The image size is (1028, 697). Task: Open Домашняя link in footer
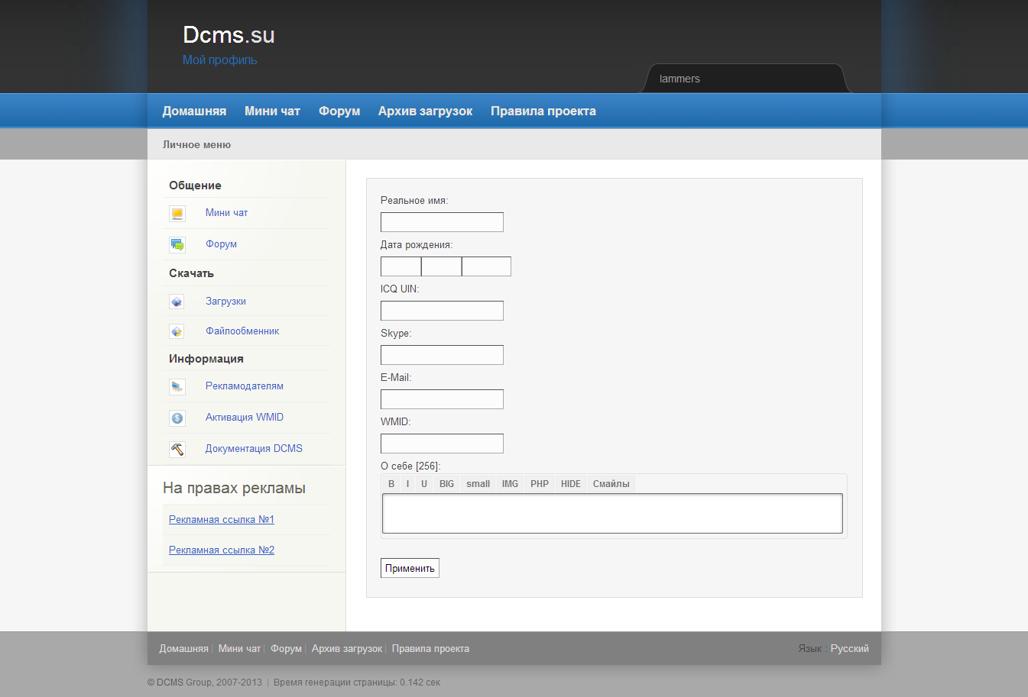[x=183, y=648]
